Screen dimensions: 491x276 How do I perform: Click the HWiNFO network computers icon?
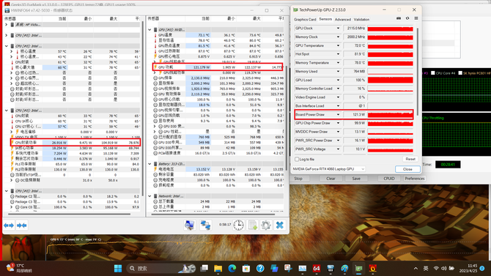coord(205,225)
